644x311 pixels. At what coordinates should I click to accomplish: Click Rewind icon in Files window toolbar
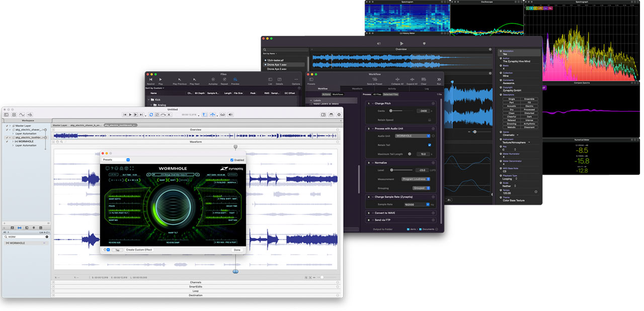(x=150, y=80)
